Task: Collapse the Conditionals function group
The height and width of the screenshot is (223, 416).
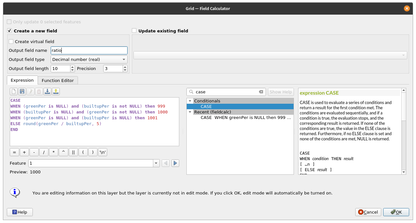Action: pos(190,101)
